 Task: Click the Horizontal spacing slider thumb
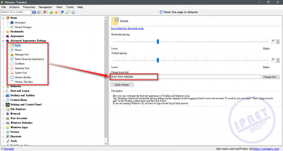pos(158,41)
